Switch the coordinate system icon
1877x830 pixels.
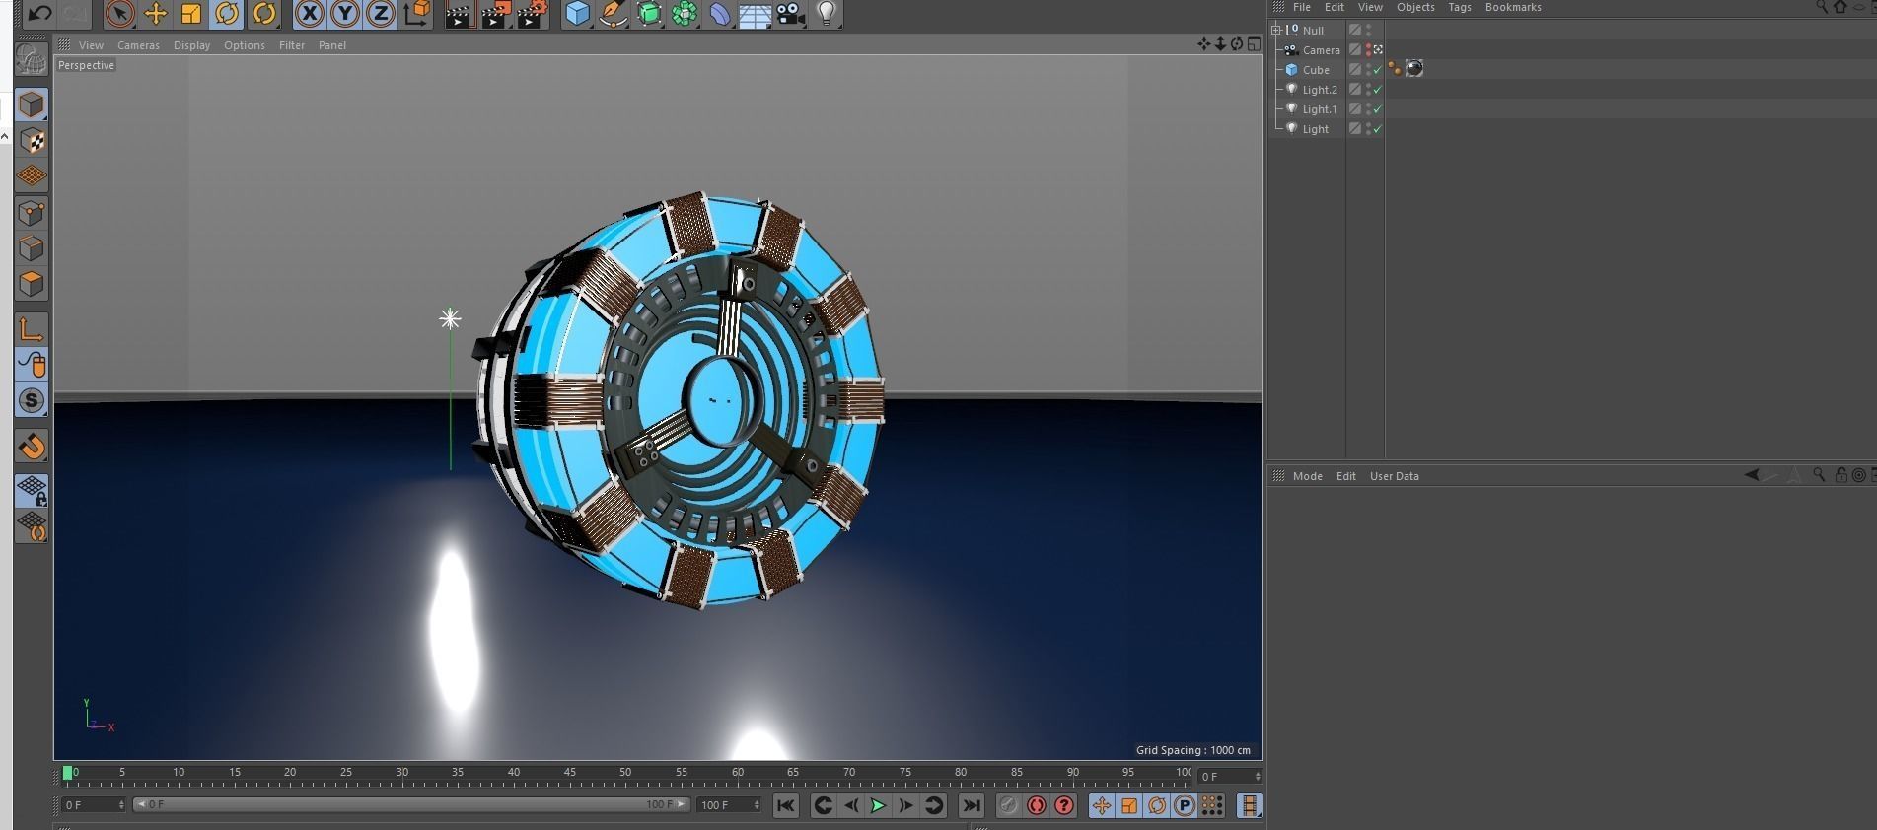(417, 14)
